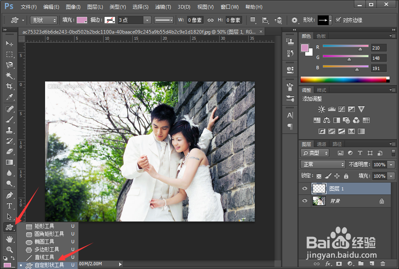Select the History Brush tool
This screenshot has height=269, width=399.
tap(9, 141)
